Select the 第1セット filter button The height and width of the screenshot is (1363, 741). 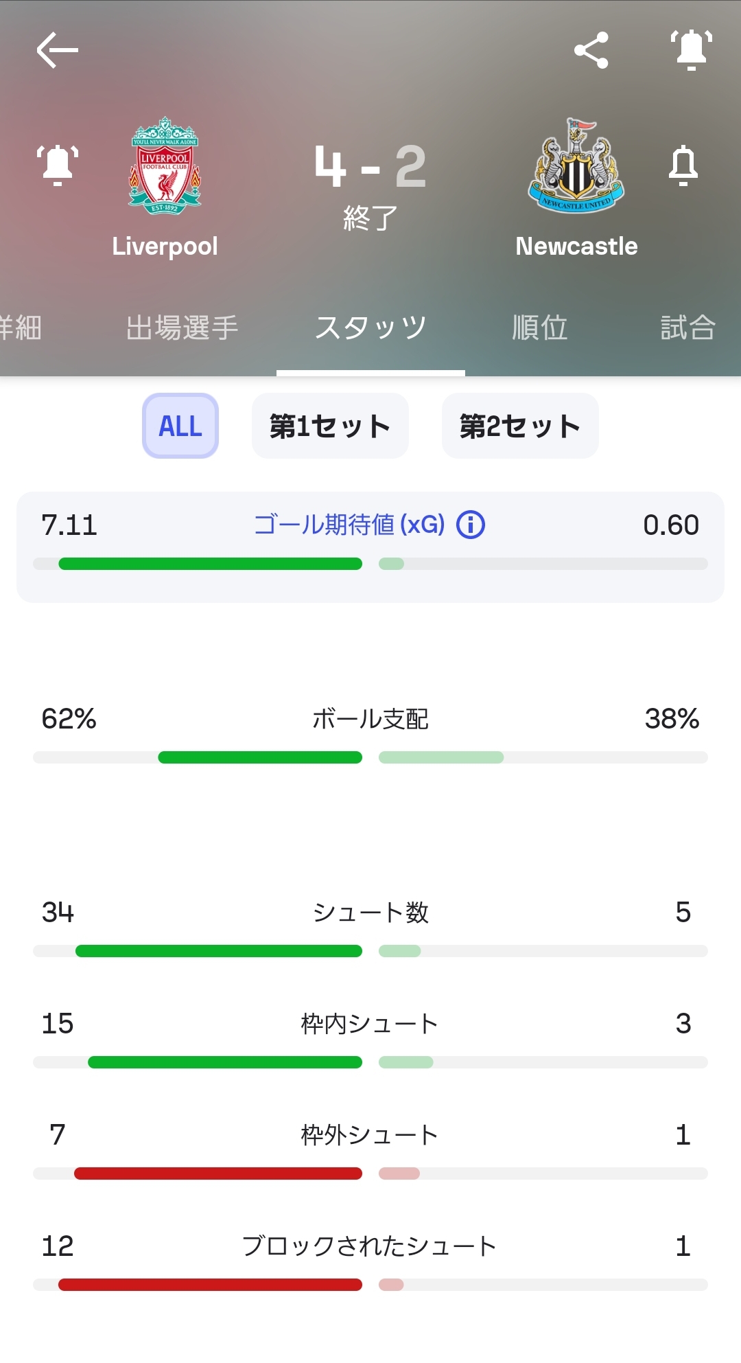point(330,426)
